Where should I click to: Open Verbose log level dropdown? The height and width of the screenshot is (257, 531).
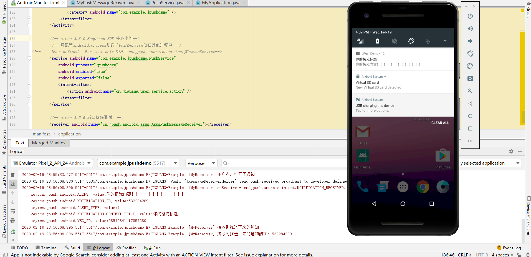(x=201, y=163)
